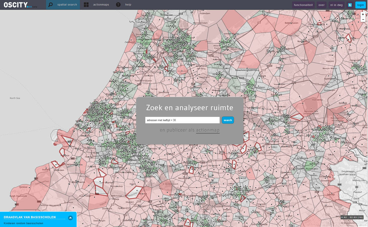
Task: Click the 'Klundert' map label
Action: pyautogui.click(x=130, y=202)
